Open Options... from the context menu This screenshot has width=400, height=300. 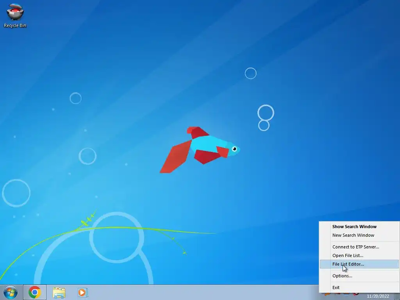(359, 276)
